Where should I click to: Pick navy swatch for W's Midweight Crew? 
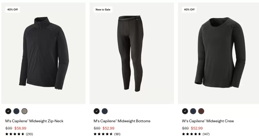click(193, 111)
